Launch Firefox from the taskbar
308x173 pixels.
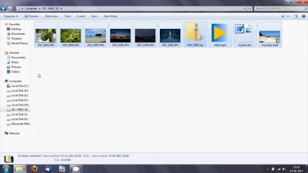coord(34,169)
